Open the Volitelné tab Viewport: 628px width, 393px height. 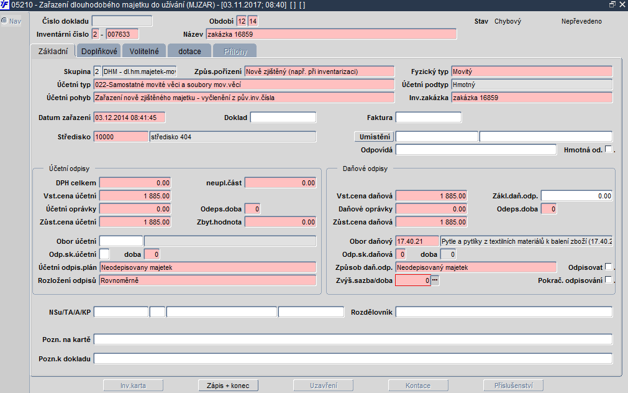[x=144, y=51]
